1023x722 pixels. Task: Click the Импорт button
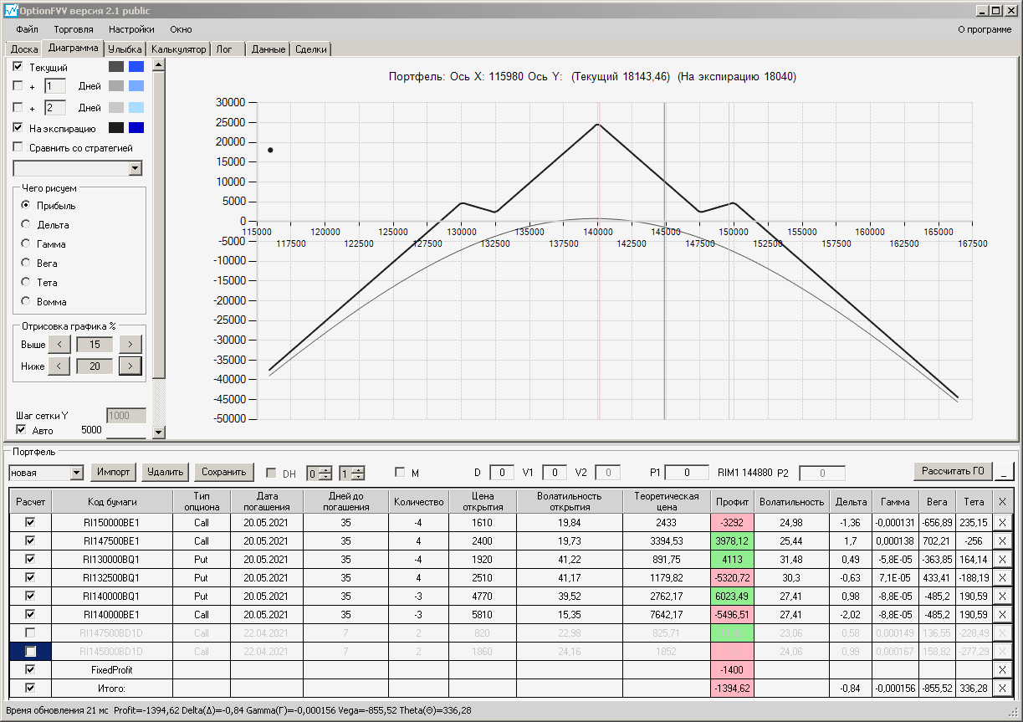(114, 472)
